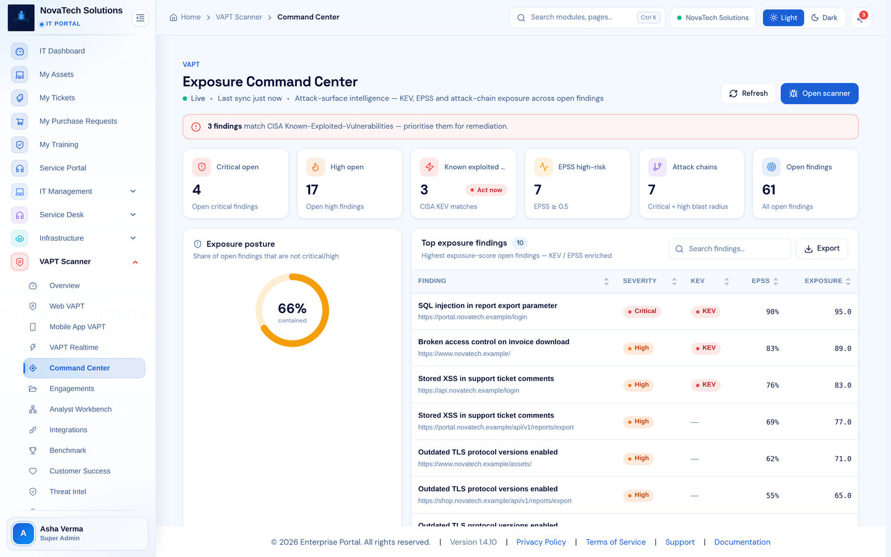Click the Service Portal headset icon
Viewport: 891px width, 557px height.
[20, 168]
